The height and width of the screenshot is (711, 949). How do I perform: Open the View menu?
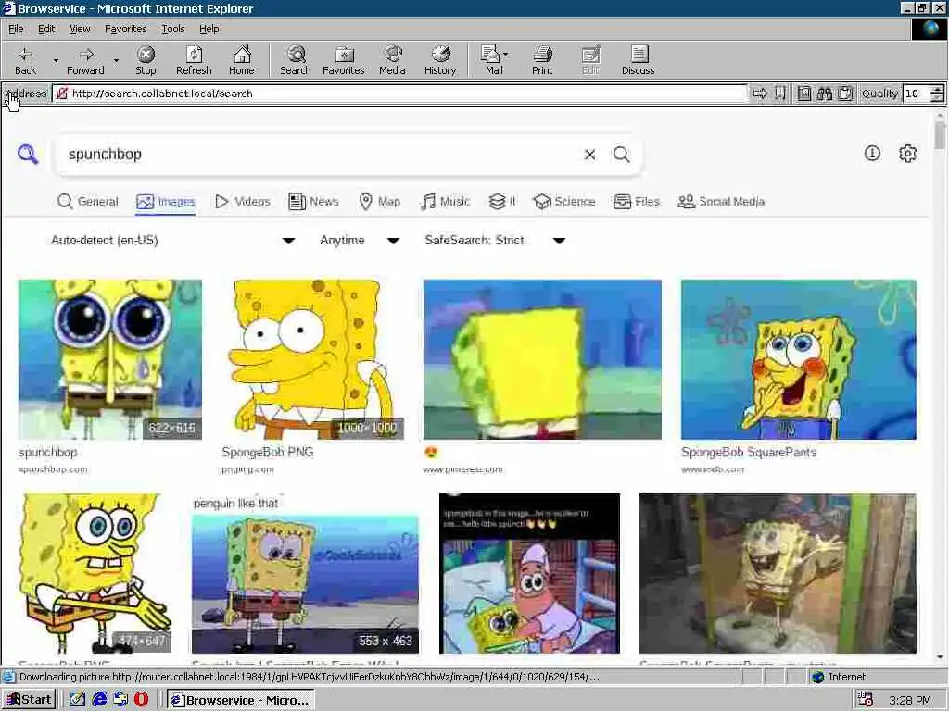pyautogui.click(x=80, y=29)
